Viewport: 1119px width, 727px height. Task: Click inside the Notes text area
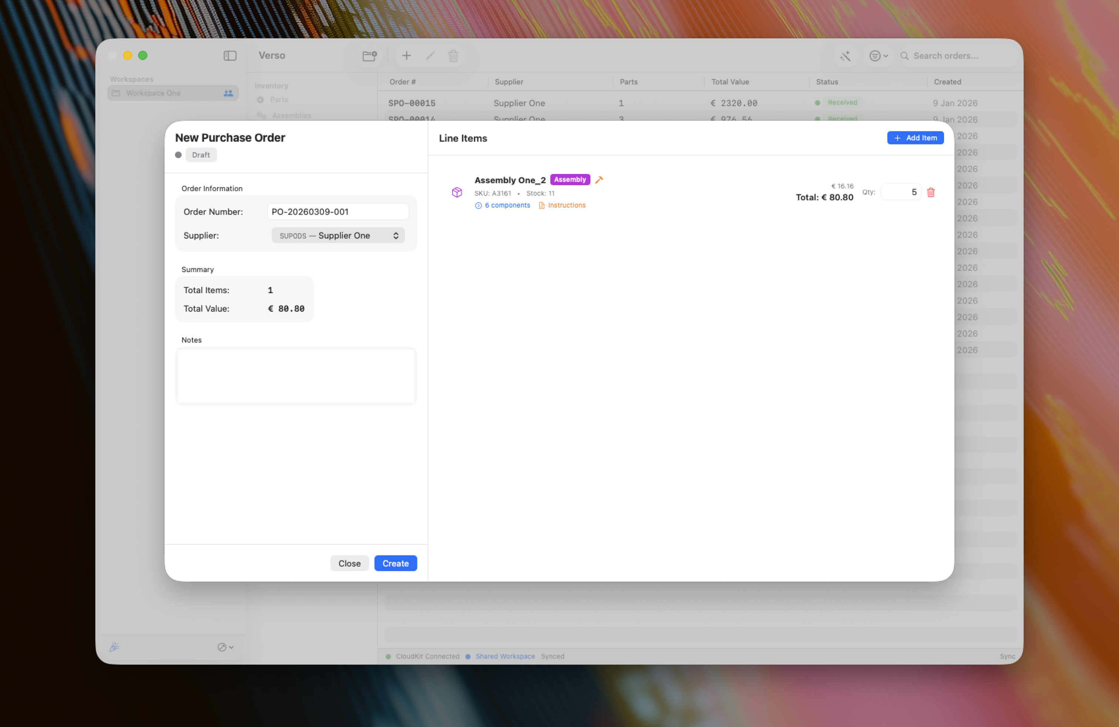(295, 376)
